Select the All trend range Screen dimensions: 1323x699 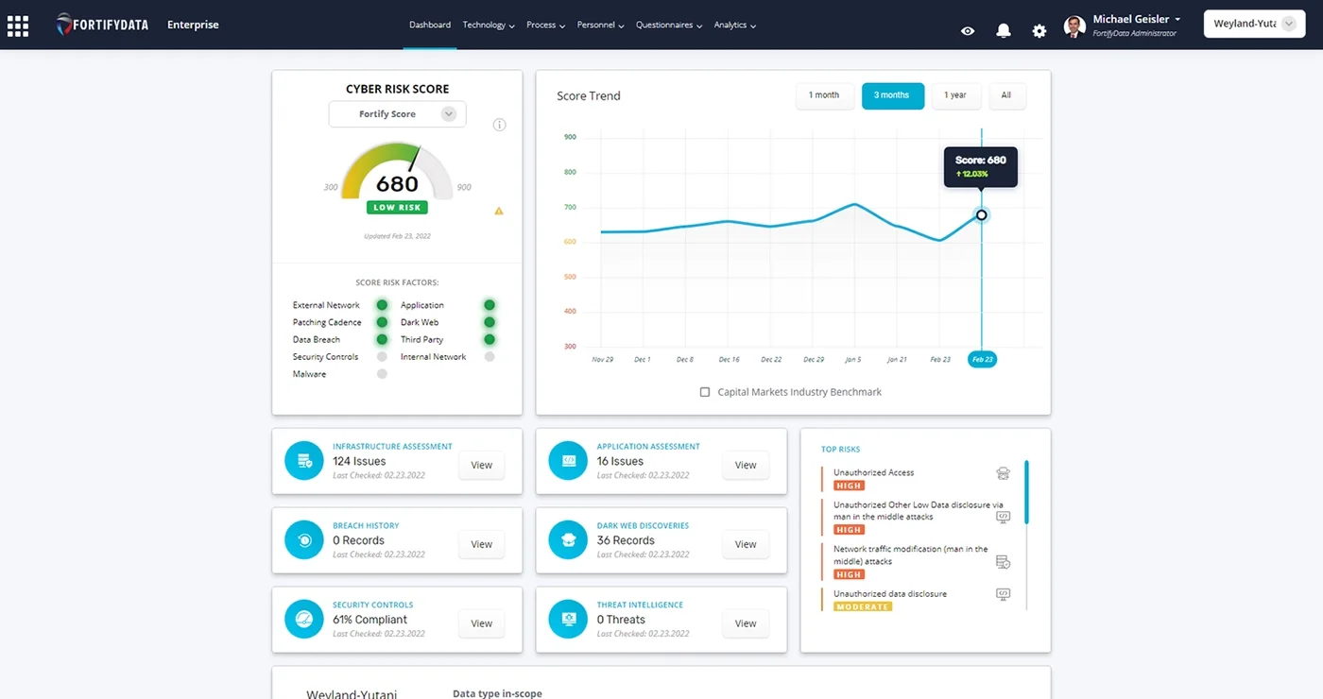[x=1006, y=95]
